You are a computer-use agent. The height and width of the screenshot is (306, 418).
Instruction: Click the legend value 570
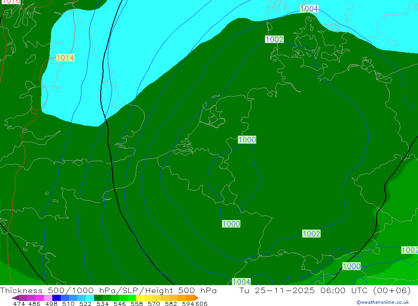[x=153, y=303]
